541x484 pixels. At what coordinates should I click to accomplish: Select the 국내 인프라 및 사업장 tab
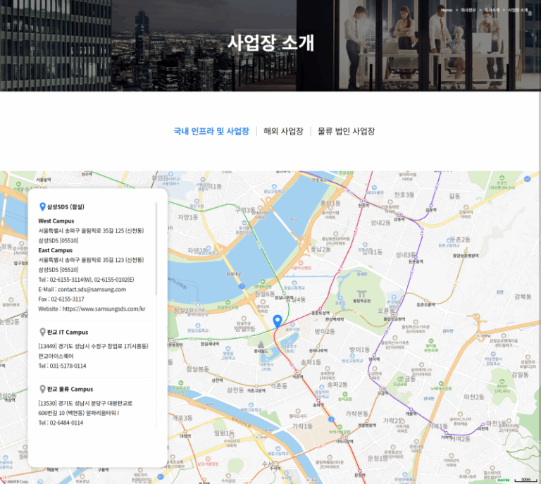211,132
